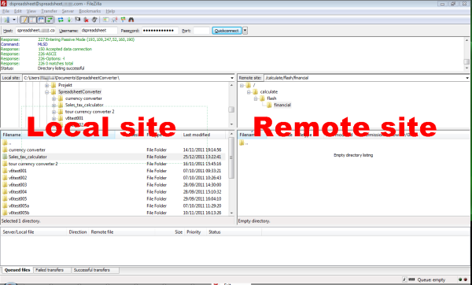Open the Edit menu
472x285 pixels.
[18, 11]
